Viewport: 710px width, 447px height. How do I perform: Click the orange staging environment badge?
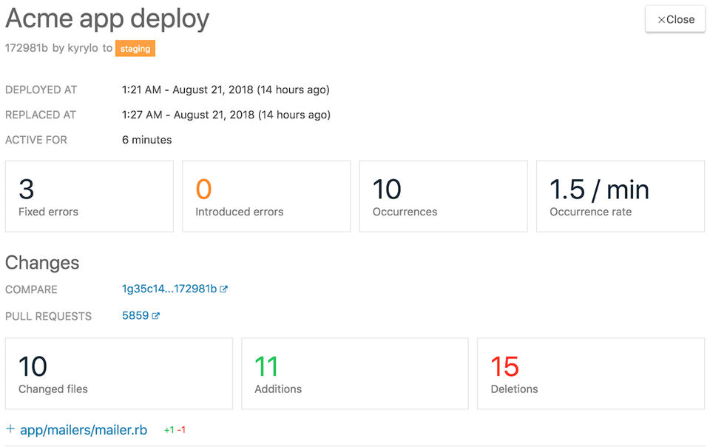[135, 49]
